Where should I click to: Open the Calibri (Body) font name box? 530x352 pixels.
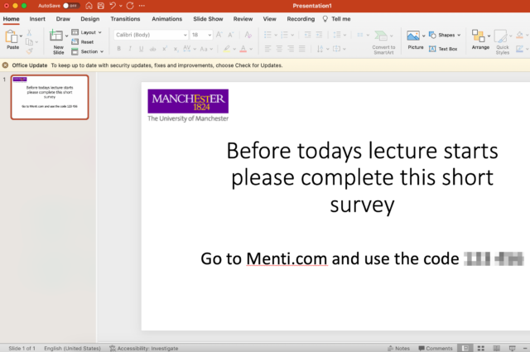pos(151,35)
